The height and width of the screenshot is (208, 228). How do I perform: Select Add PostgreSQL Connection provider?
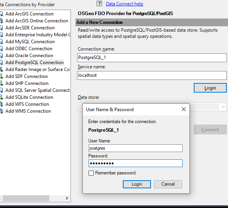(34, 63)
